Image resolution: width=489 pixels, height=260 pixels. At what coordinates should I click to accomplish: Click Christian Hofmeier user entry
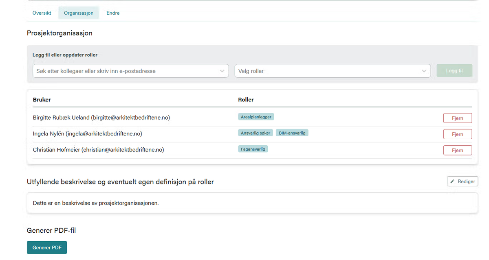click(99, 150)
